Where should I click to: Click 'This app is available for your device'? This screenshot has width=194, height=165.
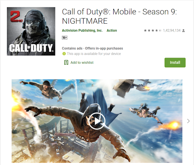tap(94, 54)
